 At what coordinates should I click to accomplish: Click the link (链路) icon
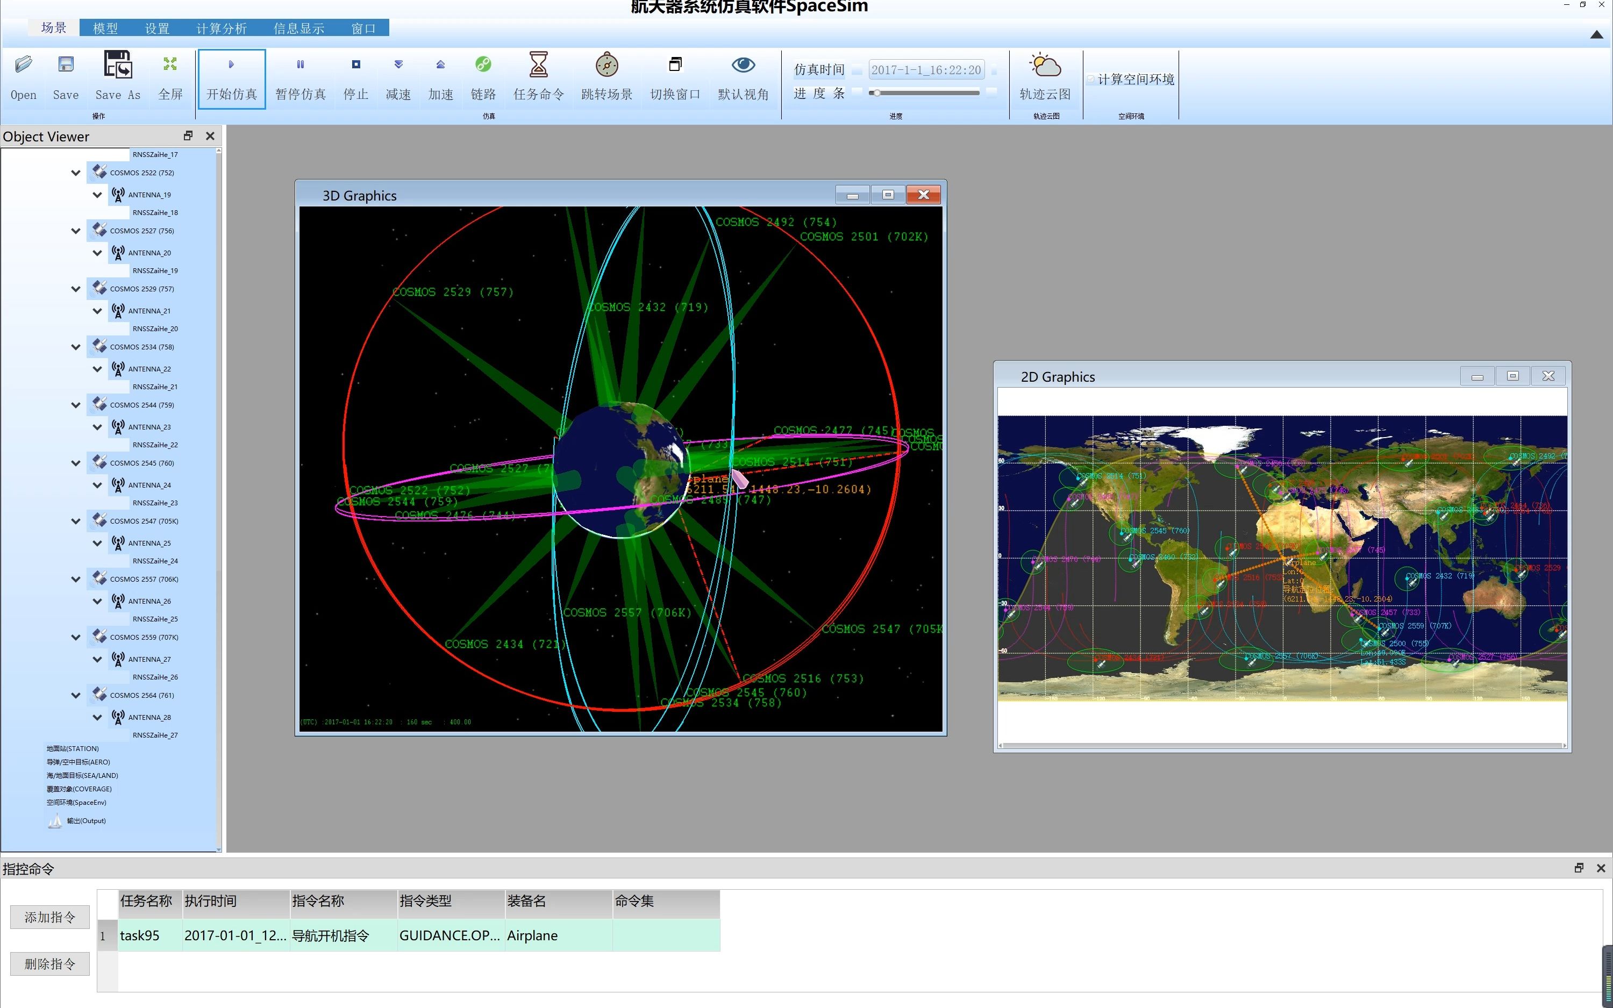(483, 65)
